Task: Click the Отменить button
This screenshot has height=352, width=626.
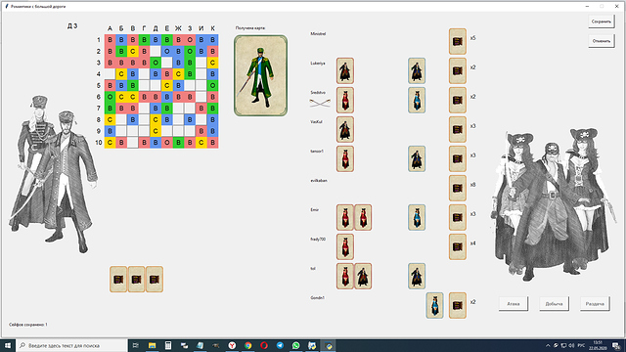Action: (602, 41)
